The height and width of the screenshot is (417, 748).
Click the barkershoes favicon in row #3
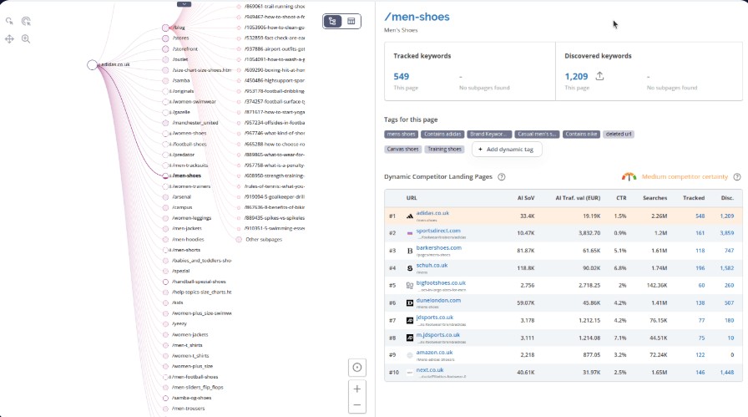pos(410,251)
